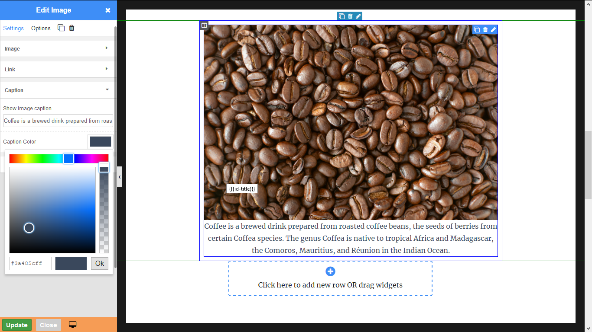Expand the Image settings section
The width and height of the screenshot is (592, 332).
click(57, 49)
